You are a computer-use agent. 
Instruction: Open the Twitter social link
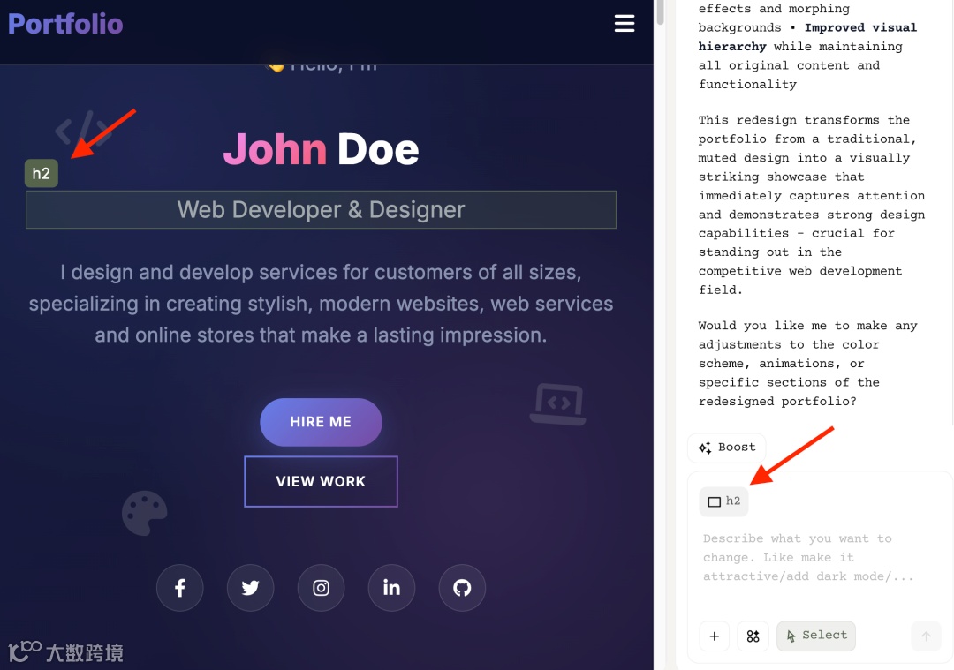pos(250,588)
